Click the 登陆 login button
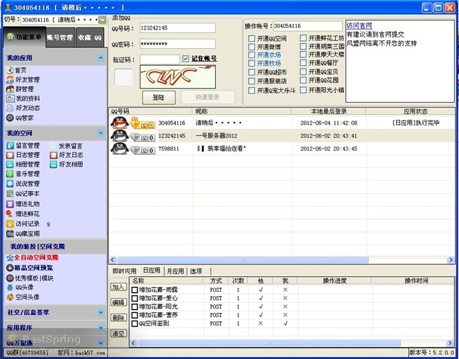Screen dimensions: 459x359 pyautogui.click(x=159, y=97)
